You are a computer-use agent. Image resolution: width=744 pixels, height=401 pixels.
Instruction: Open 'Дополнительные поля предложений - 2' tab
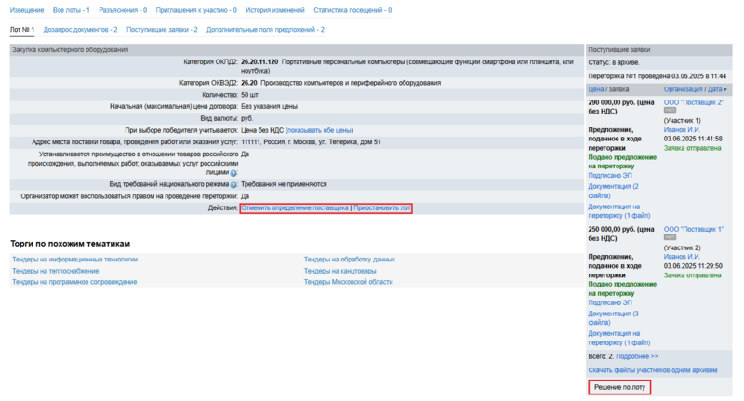click(265, 30)
